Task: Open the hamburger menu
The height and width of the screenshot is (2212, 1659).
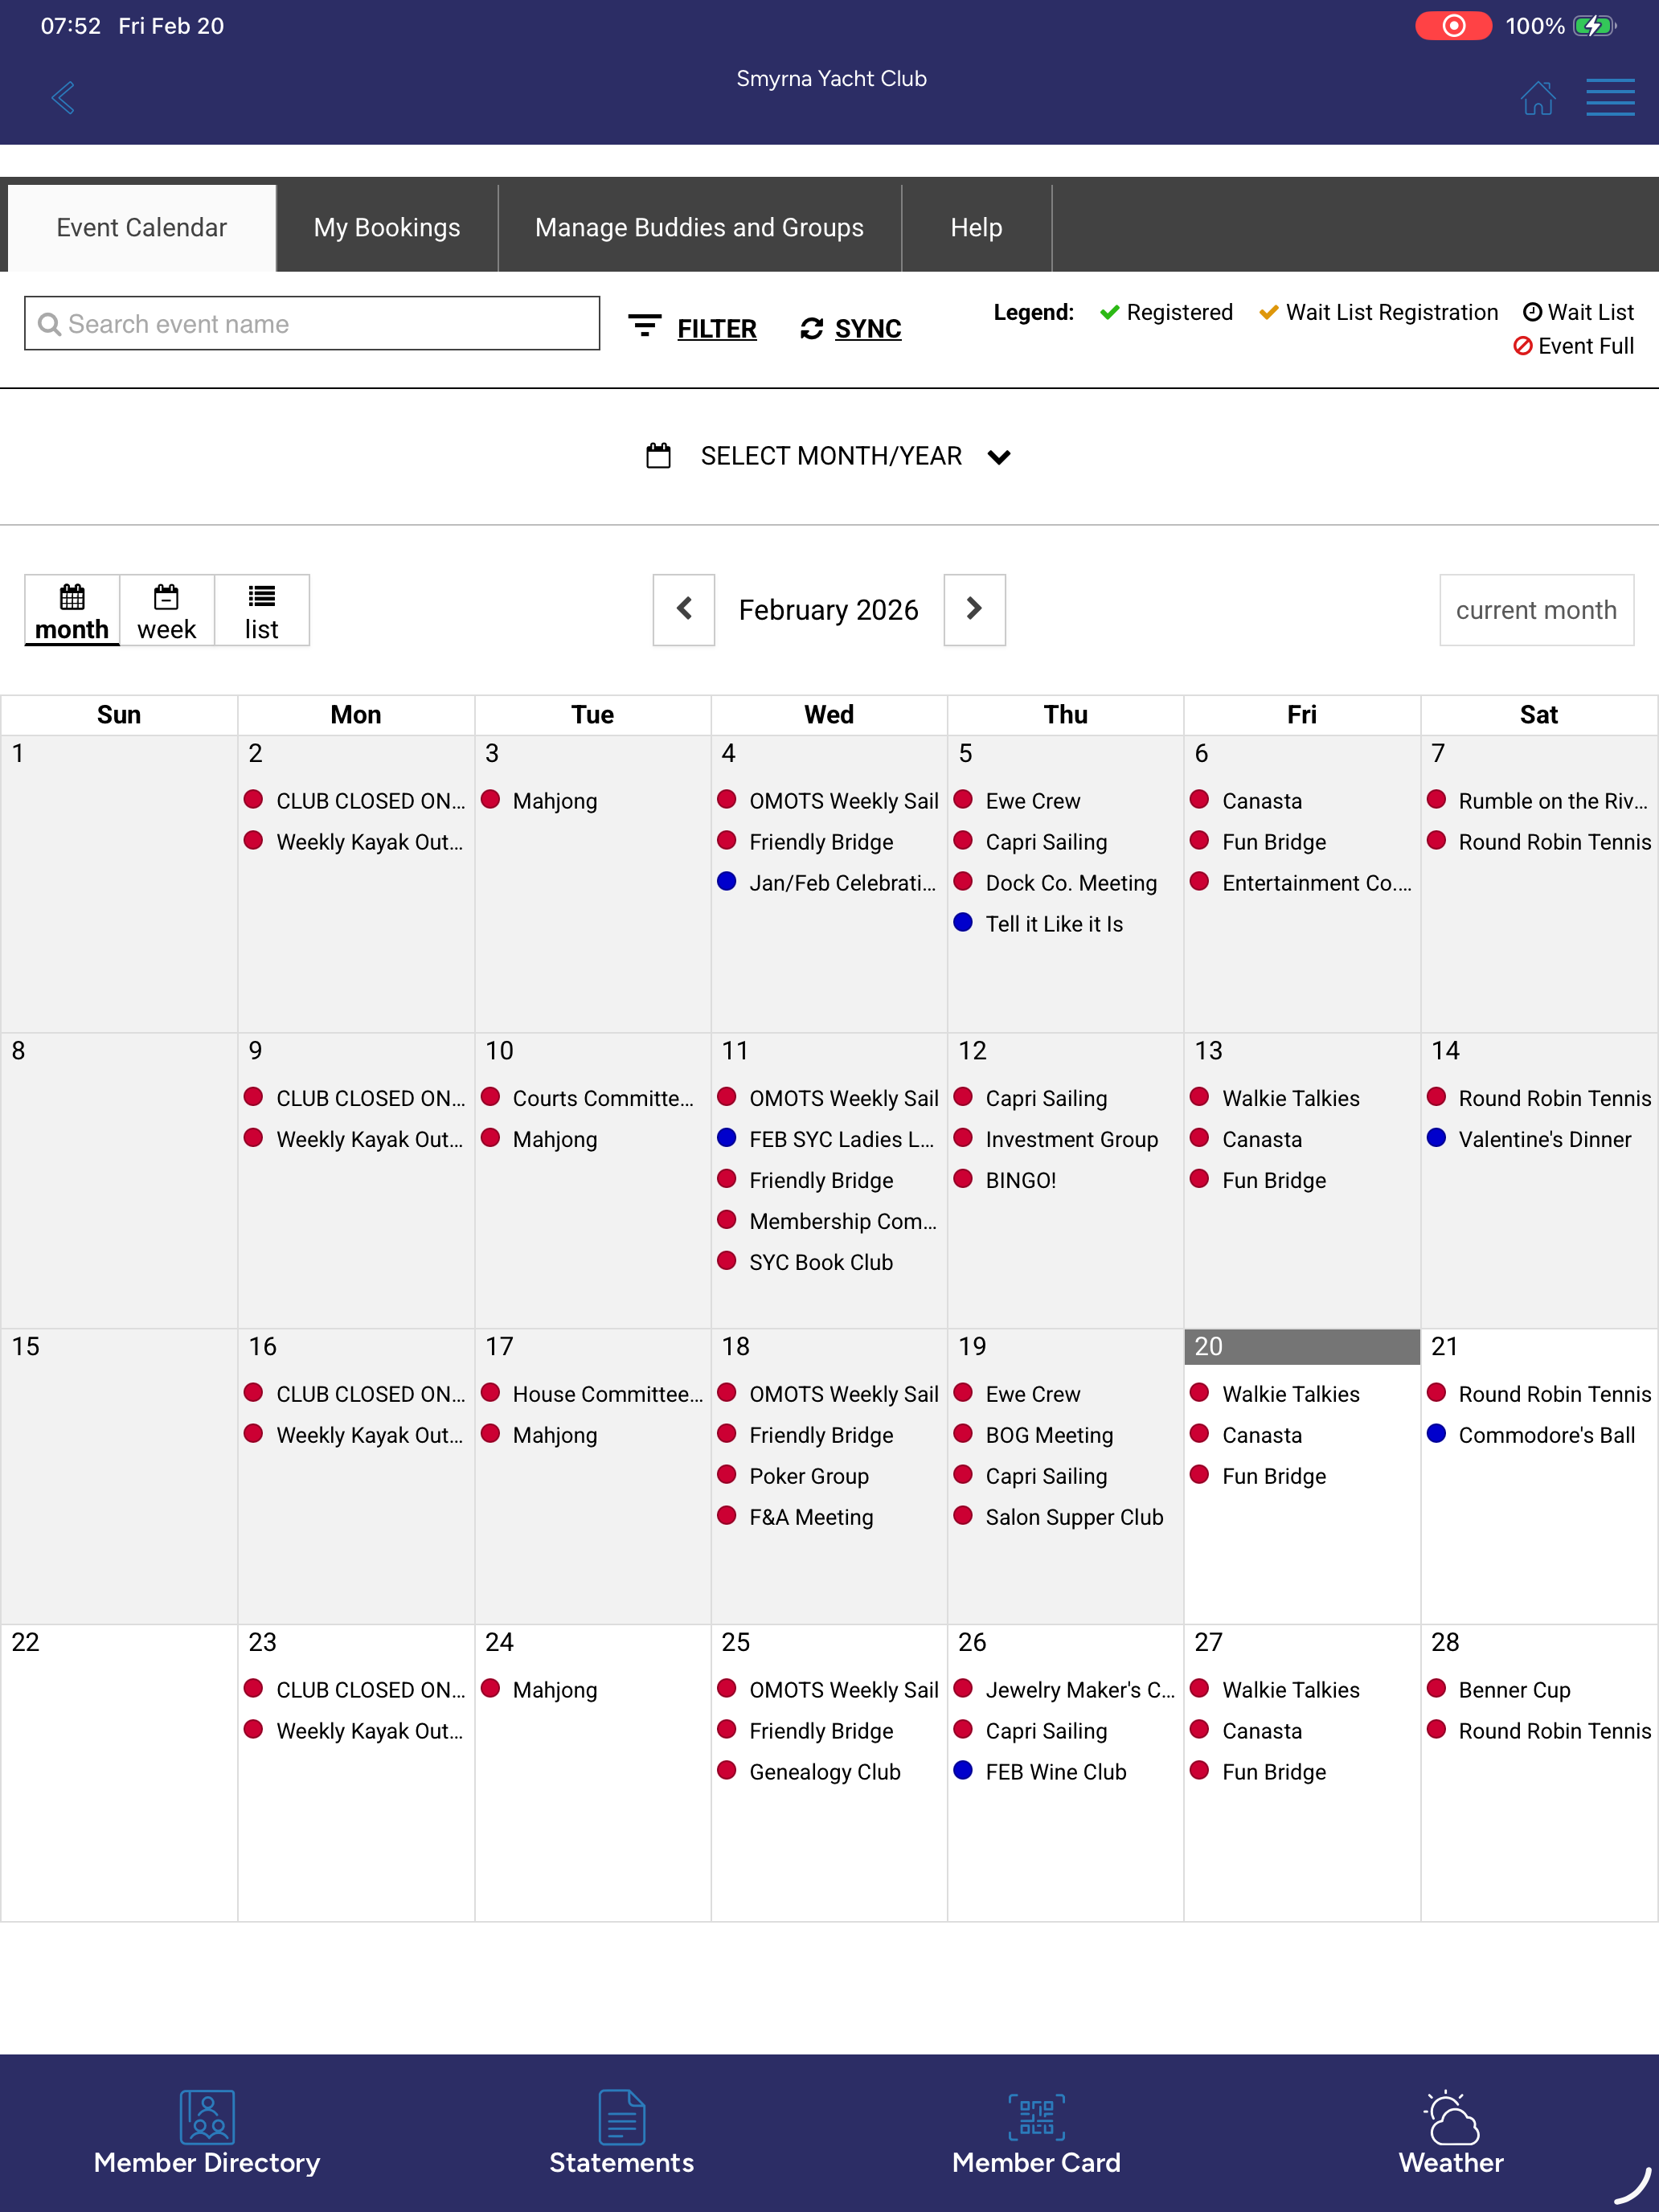Action: [1610, 97]
